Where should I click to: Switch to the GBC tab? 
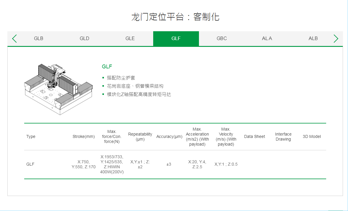pos(222,39)
